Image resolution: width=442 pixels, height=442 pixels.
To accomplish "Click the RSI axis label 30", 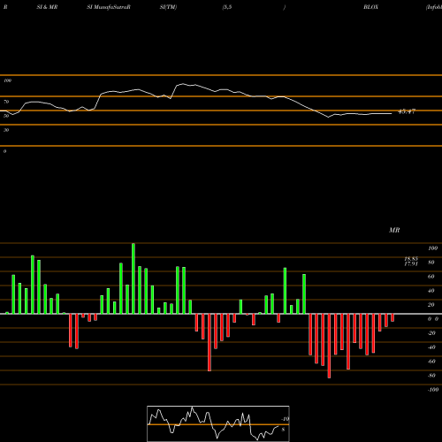I will 6,130.
